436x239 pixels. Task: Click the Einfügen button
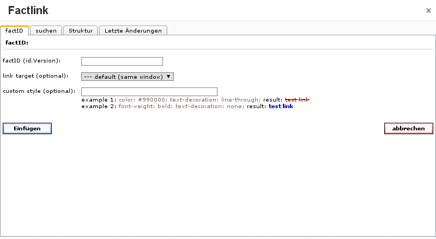(27, 128)
